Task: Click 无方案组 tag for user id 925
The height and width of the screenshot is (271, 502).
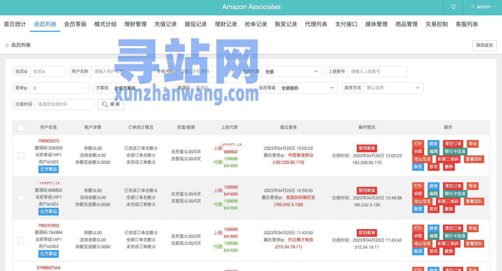Action: [x=49, y=169]
